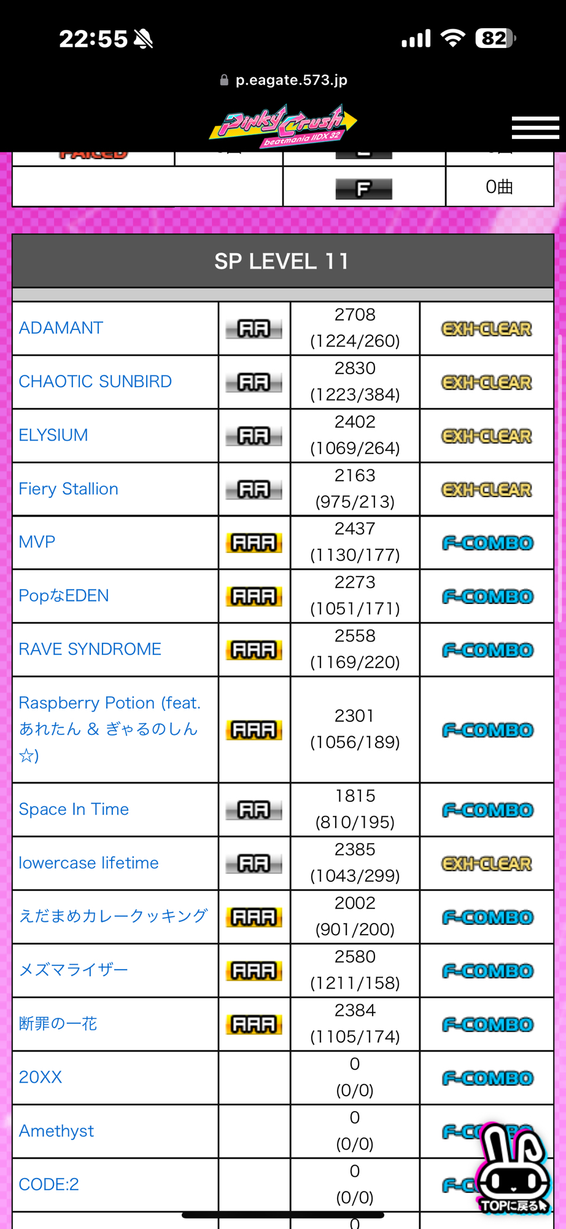The image size is (566, 1229).
Task: Open the Fiery Stallion song page
Action: [68, 489]
